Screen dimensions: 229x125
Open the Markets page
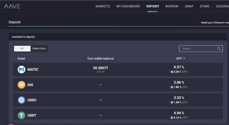click(x=103, y=6)
